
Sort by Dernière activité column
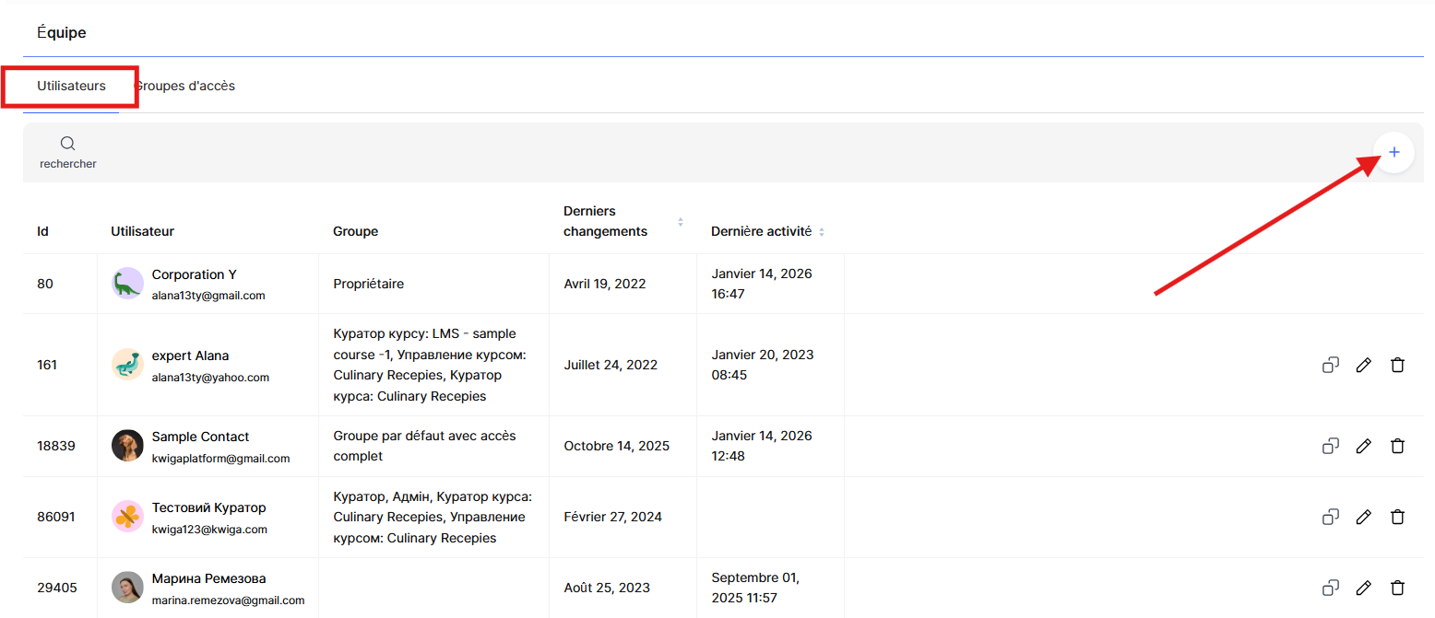pos(822,232)
